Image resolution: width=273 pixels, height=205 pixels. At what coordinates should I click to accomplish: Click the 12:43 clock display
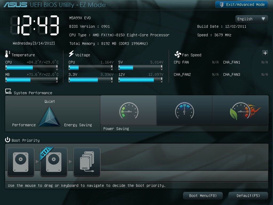click(x=35, y=25)
